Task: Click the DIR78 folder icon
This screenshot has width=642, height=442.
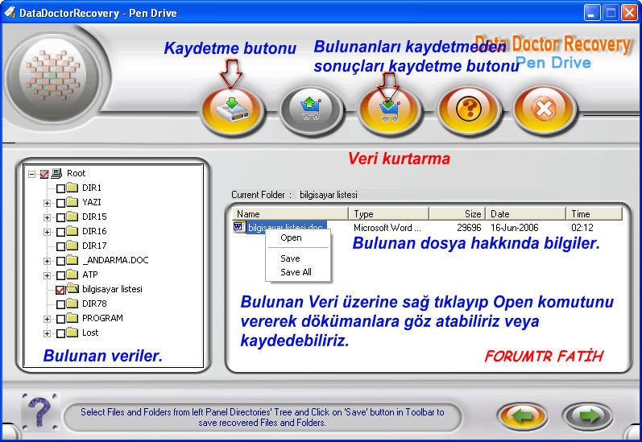Action: [x=72, y=304]
